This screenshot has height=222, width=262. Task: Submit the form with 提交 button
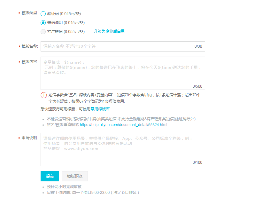pos(50,176)
